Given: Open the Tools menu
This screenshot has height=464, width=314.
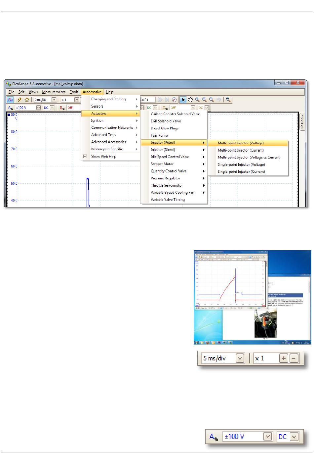Looking at the screenshot, I should click(x=74, y=92).
